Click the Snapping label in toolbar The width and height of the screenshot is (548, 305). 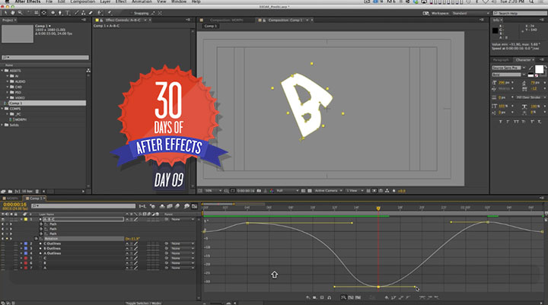pos(142,13)
